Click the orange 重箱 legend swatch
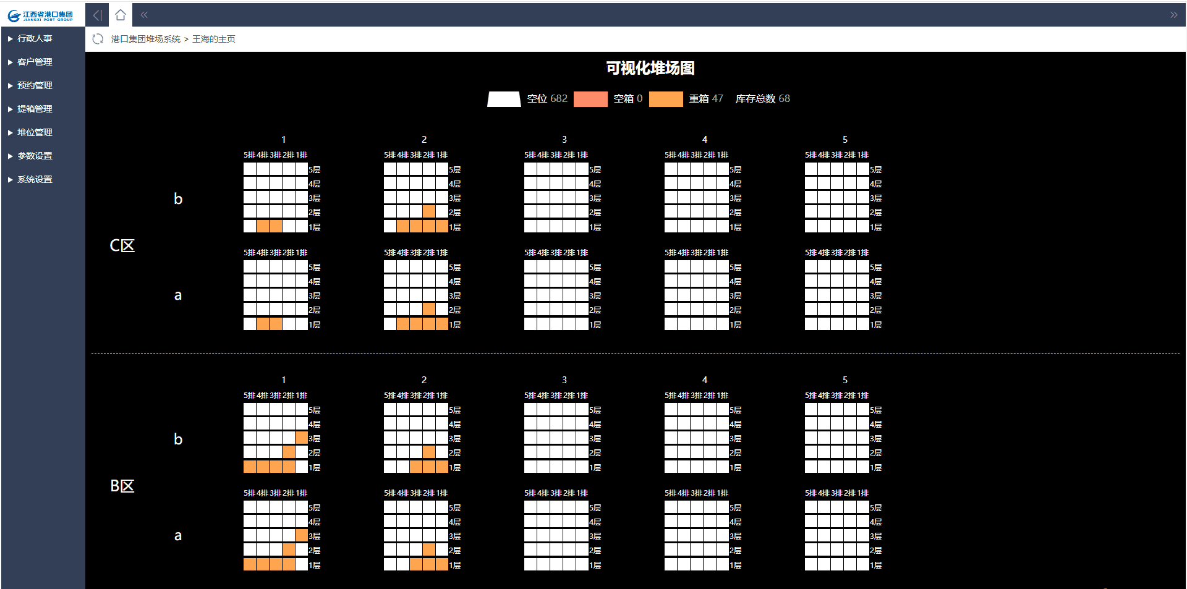The height and width of the screenshot is (589, 1187). coord(666,99)
